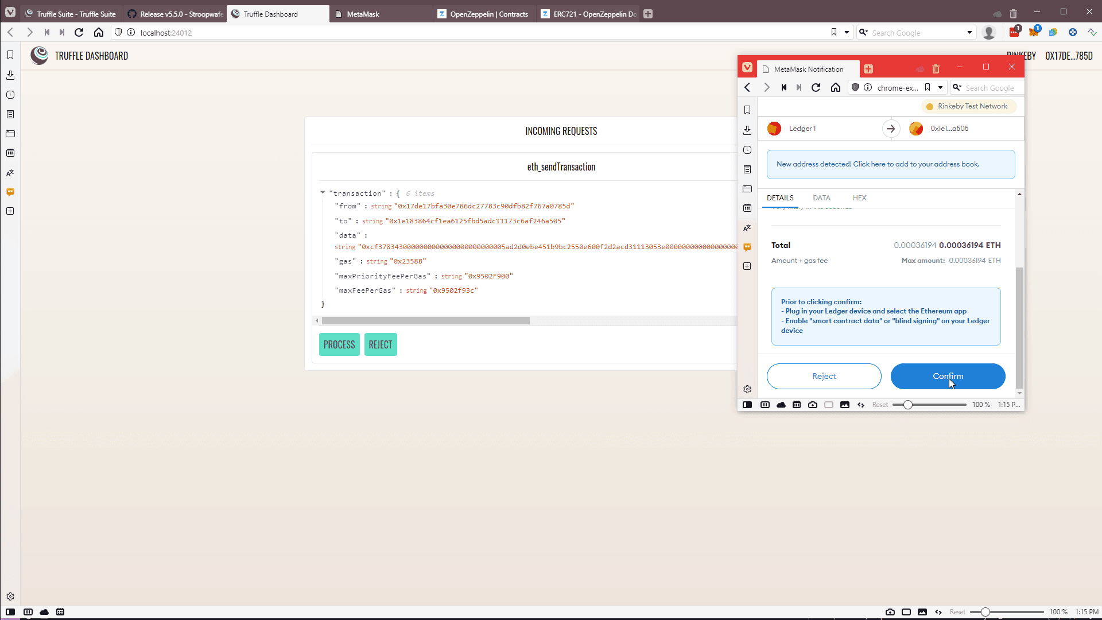This screenshot has height=620, width=1102.
Task: Click the blue circular extension icon
Action: (x=1072, y=33)
